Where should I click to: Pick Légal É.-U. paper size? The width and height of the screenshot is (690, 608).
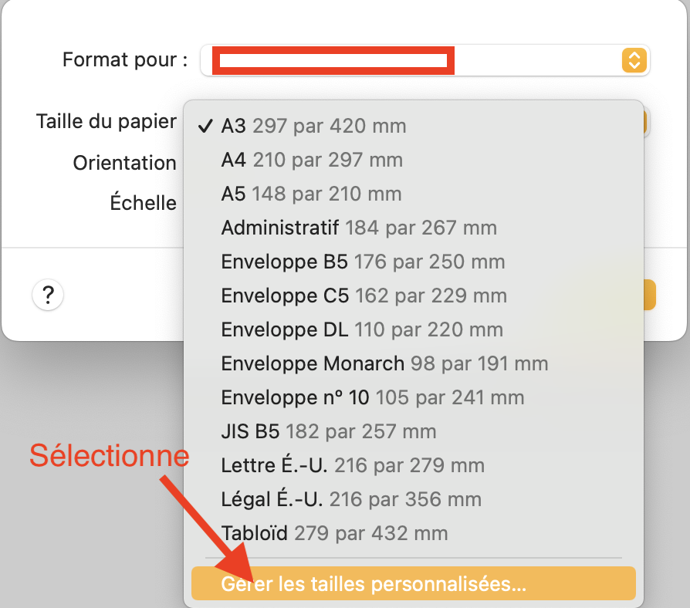tap(351, 499)
